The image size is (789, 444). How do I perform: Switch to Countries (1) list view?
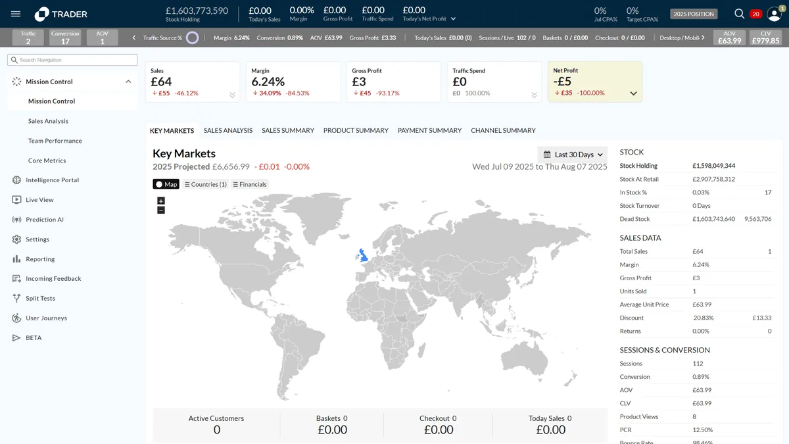point(205,184)
